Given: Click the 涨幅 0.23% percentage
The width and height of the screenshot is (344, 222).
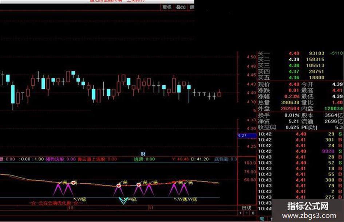Looking at the screenshot, I should click(292, 96).
